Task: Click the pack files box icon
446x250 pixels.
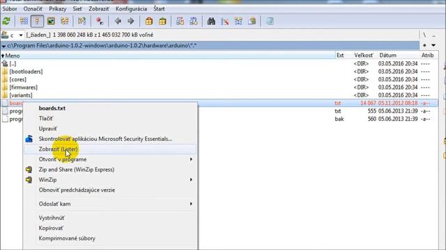Action: [148, 21]
